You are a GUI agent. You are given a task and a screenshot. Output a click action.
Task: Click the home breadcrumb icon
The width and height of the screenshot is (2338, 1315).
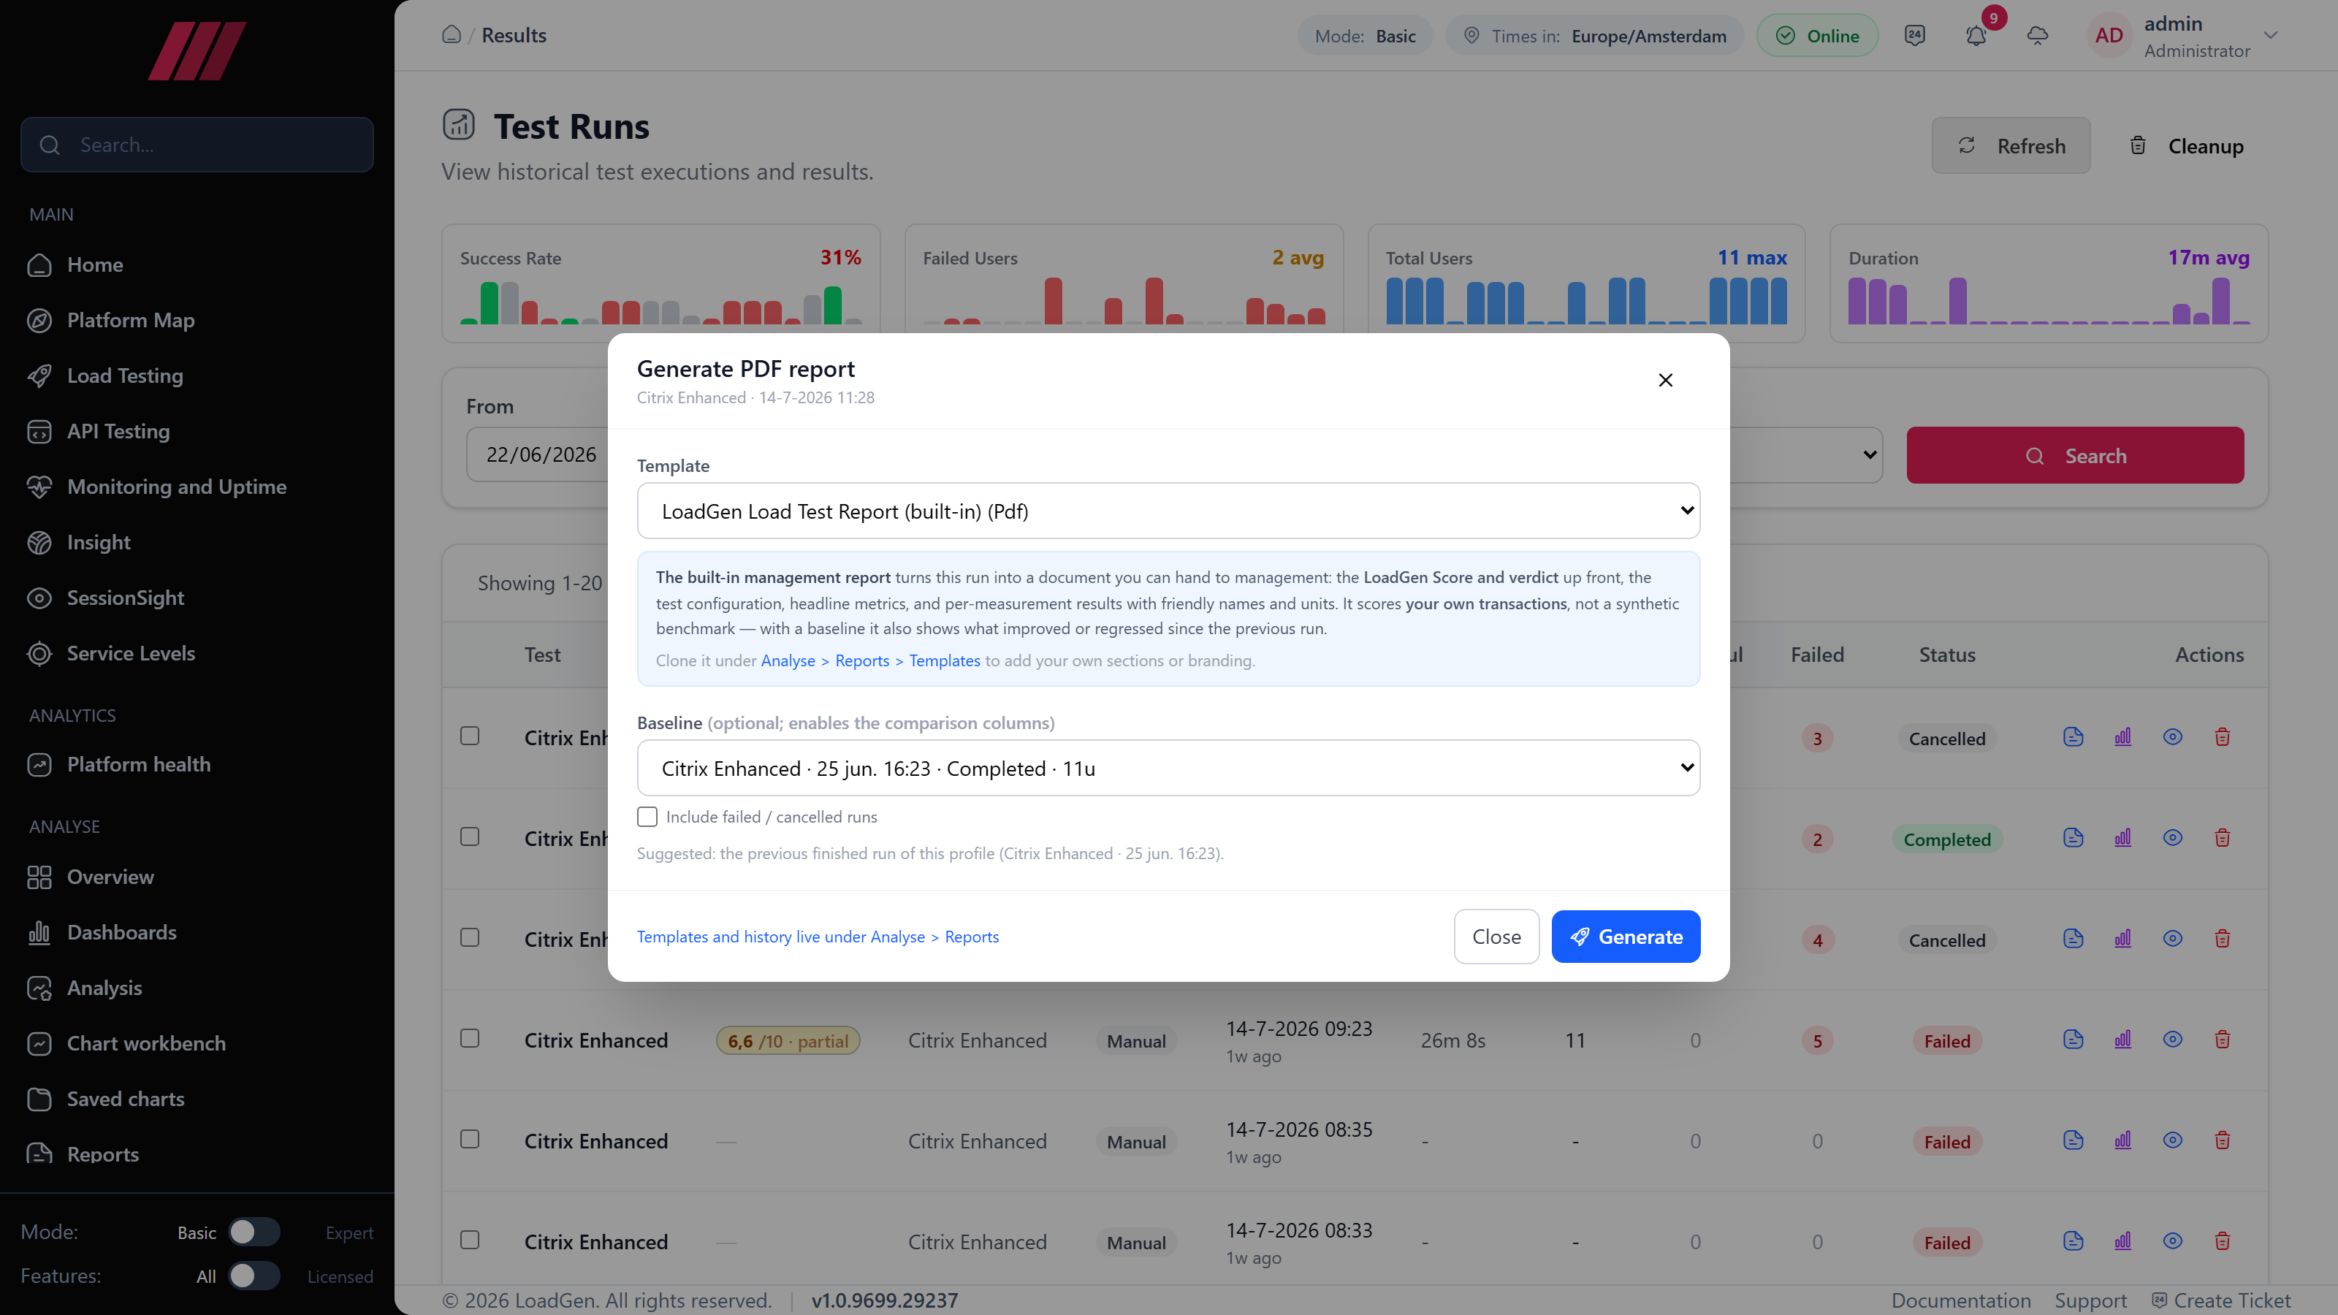tap(451, 34)
